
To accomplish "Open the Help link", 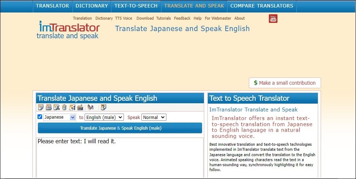I will click(197, 18).
